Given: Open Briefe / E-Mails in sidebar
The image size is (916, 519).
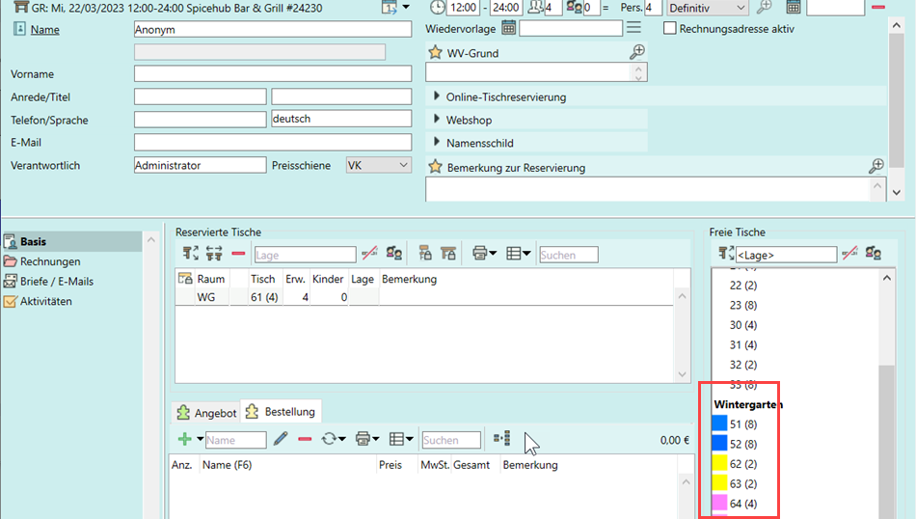Looking at the screenshot, I should coord(56,282).
